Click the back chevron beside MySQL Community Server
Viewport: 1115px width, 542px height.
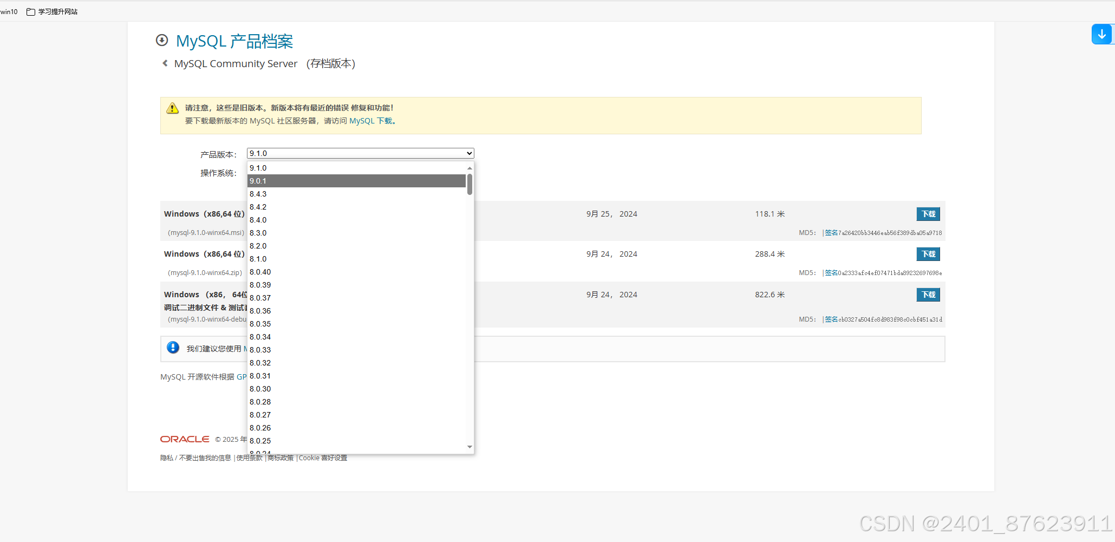[x=165, y=63]
